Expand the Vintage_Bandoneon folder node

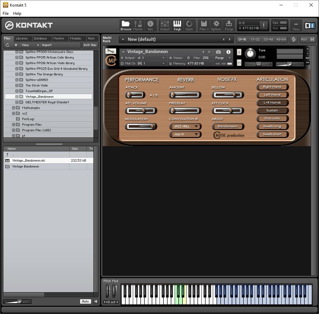pos(17,96)
